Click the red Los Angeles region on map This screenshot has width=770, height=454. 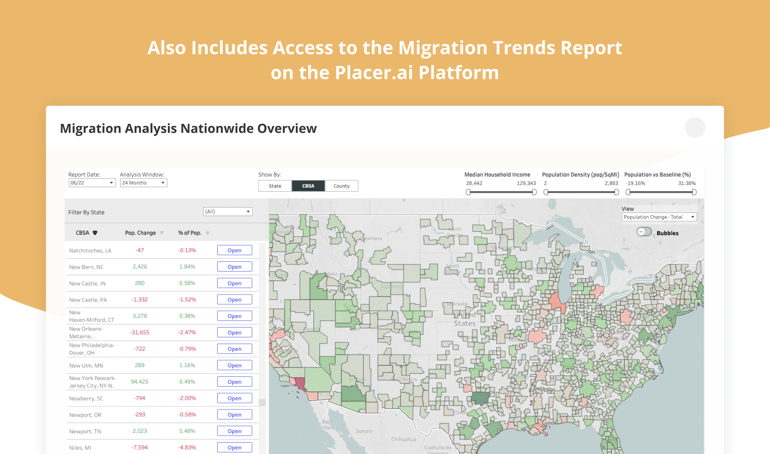(300, 385)
